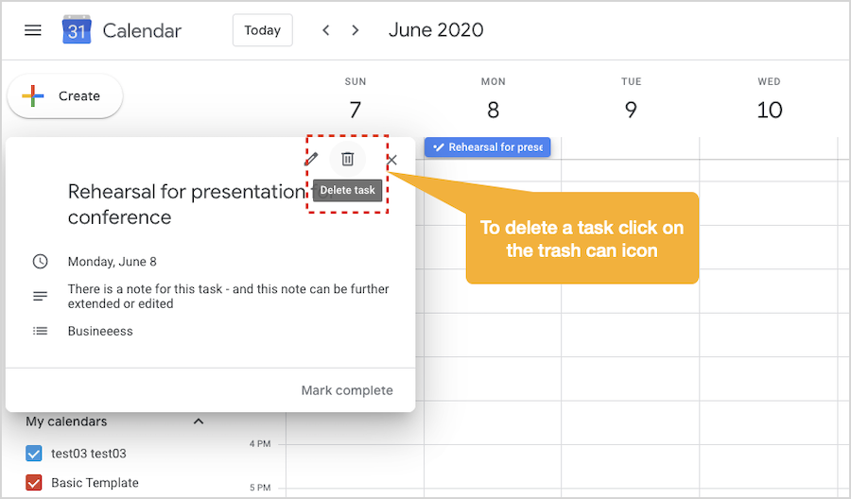The width and height of the screenshot is (851, 499).
Task: Open the Rehearsal for presentation task chip
Action: point(487,147)
